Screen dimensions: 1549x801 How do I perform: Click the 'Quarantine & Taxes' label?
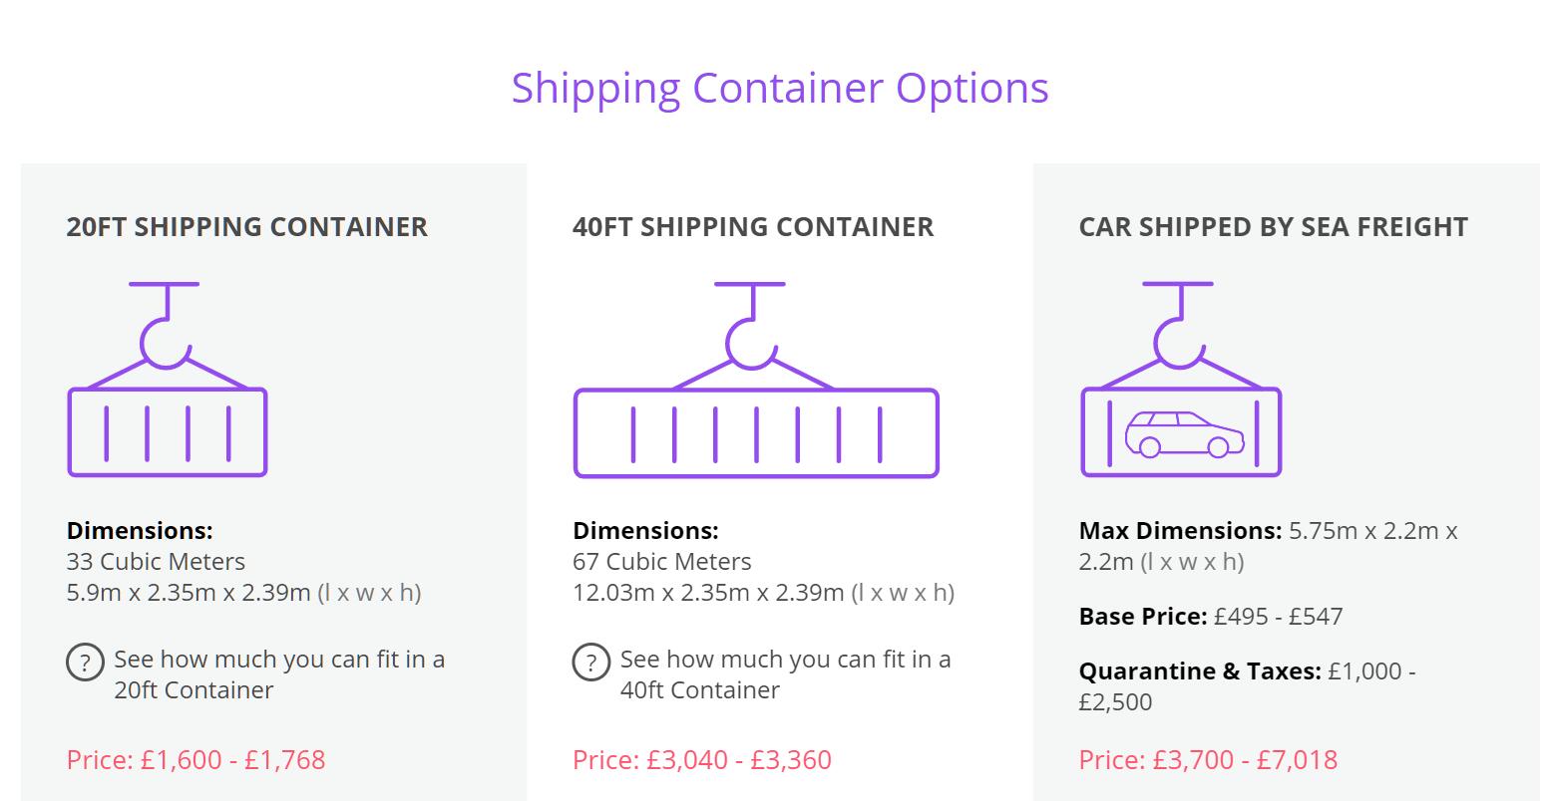coord(1199,671)
